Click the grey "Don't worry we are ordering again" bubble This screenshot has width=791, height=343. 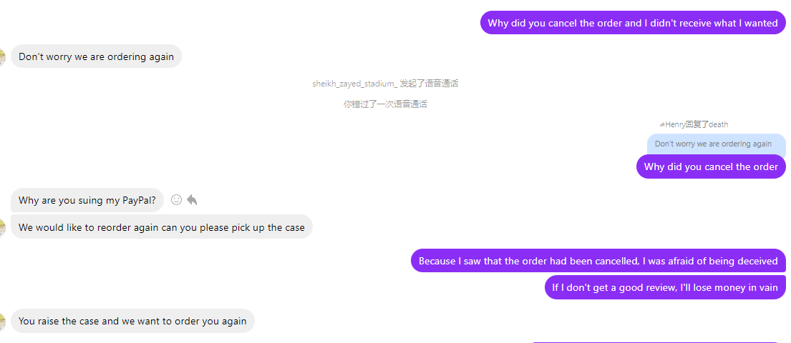coord(96,56)
